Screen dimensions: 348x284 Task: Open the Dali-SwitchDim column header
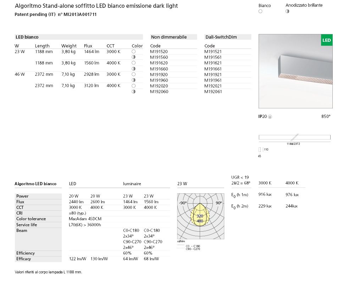coord(221,37)
